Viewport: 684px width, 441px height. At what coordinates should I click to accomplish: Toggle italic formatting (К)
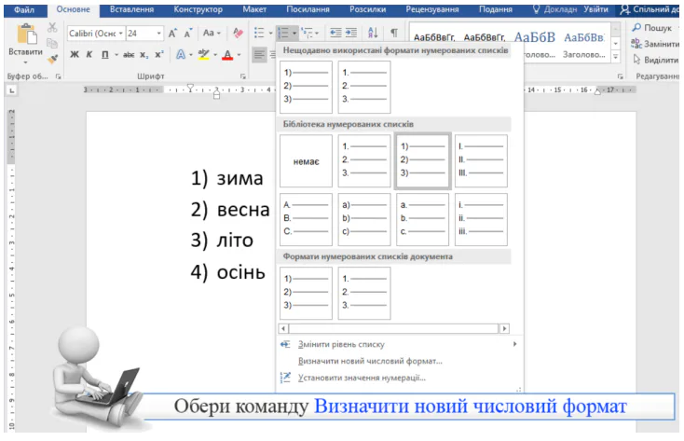[89, 55]
